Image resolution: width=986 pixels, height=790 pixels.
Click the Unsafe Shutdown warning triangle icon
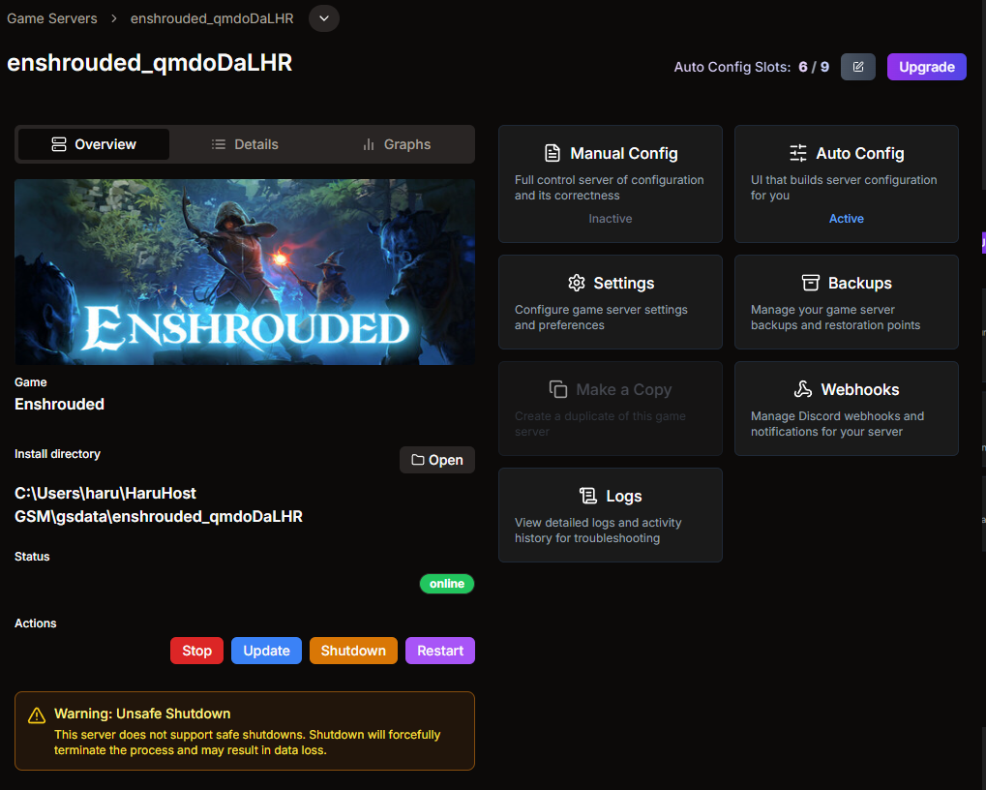point(37,715)
